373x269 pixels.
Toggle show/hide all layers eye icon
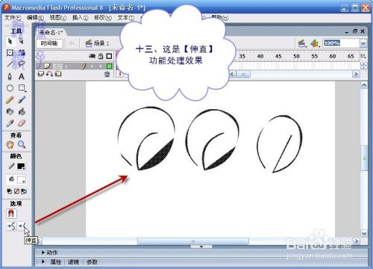[93, 56]
